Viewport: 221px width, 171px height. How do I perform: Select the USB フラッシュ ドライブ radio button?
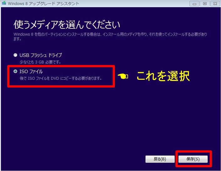[15, 55]
